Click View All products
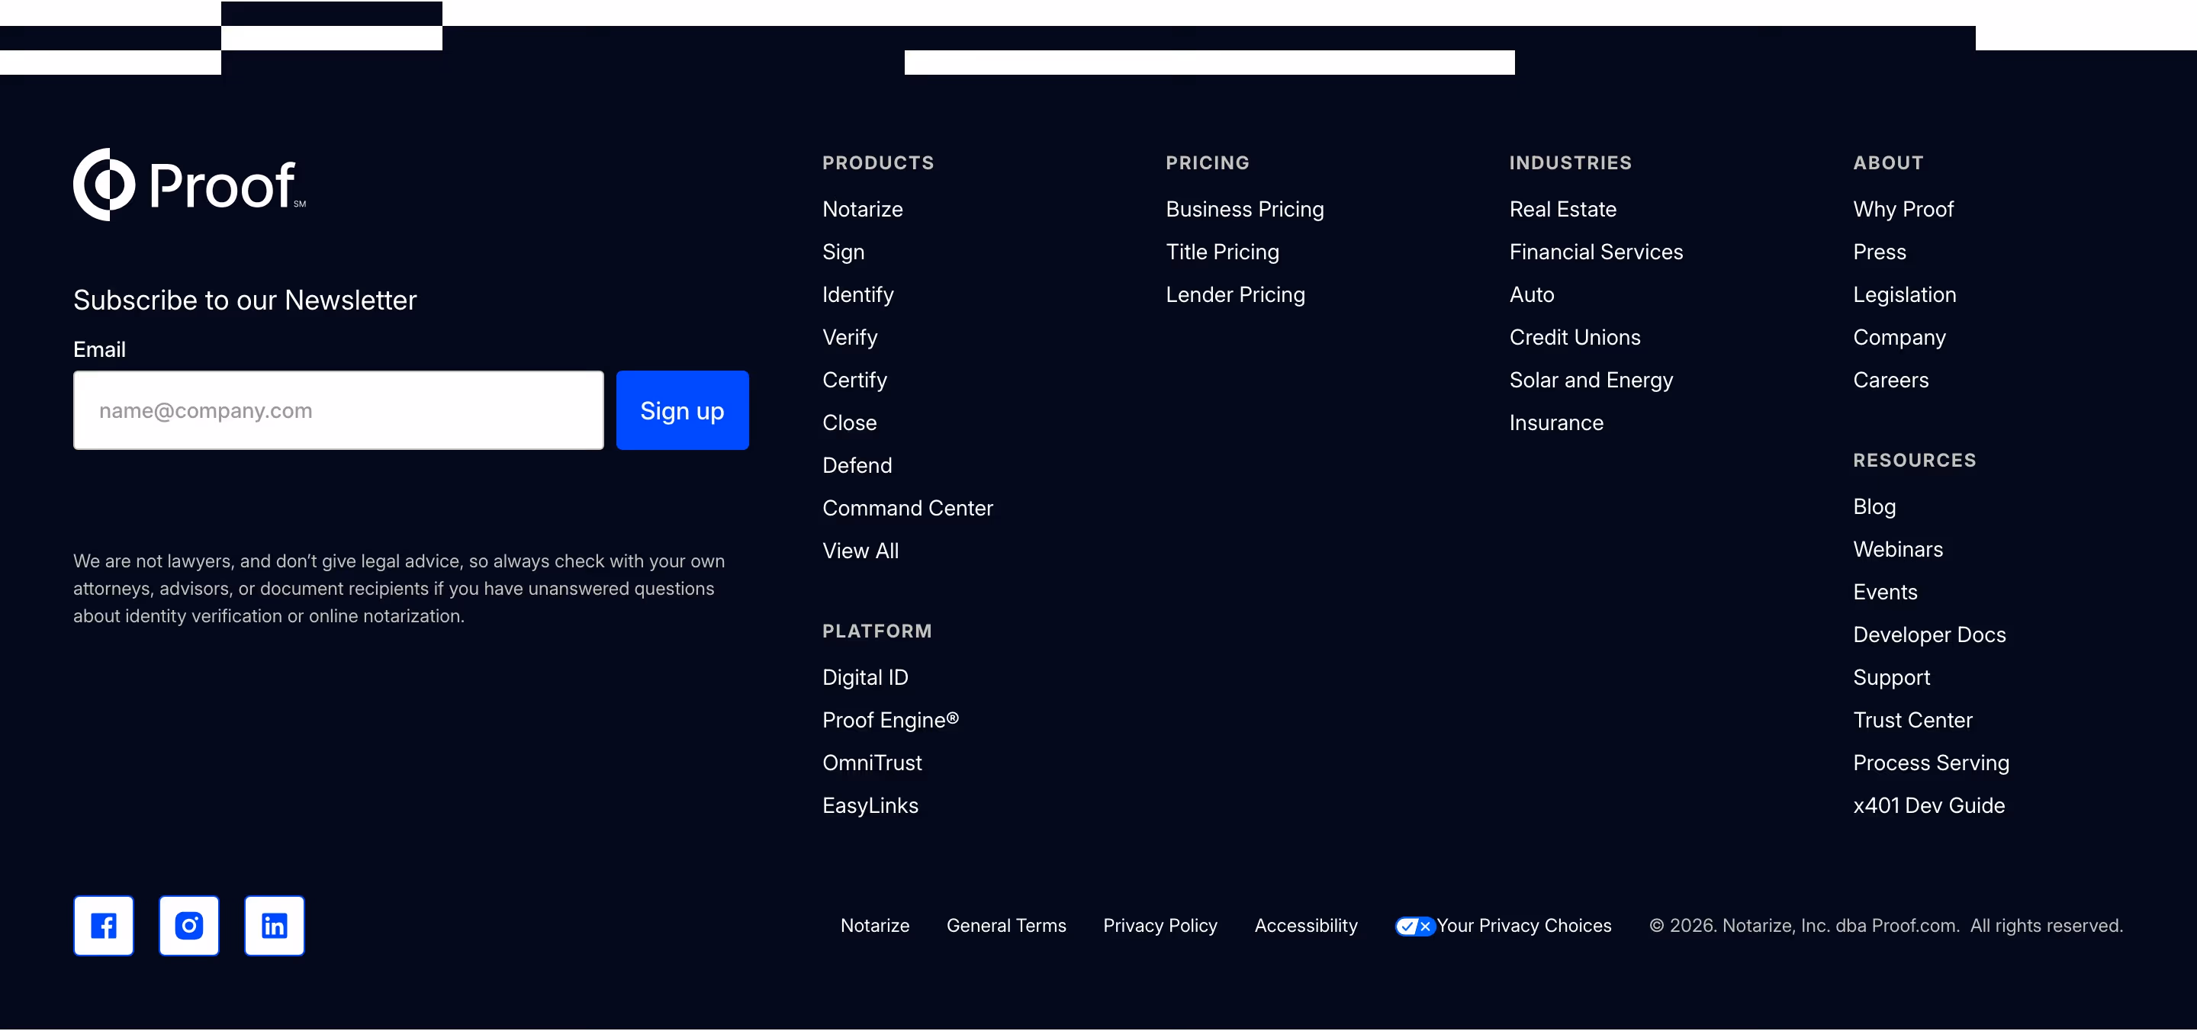Screen dimensions: 2197x1031 click(860, 550)
